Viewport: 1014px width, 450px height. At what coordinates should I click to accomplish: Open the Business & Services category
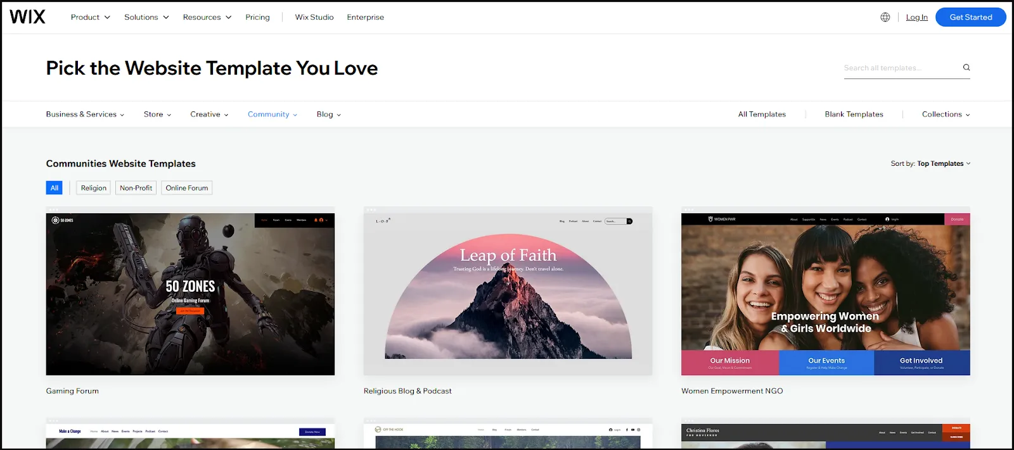pos(85,115)
